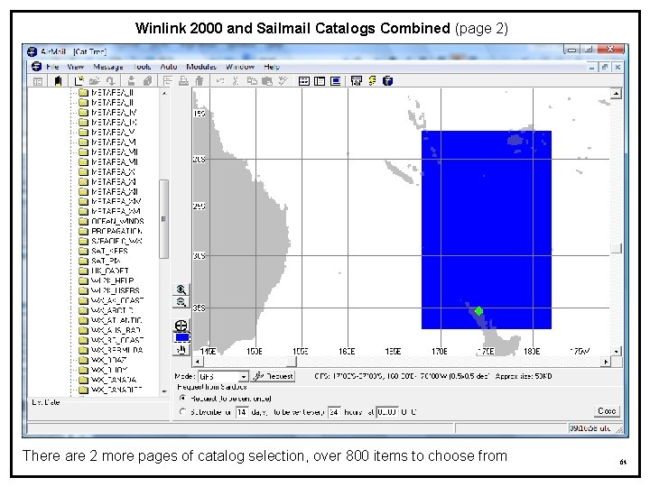Viewport: 650px width, 487px height.
Task: Open the terminal window toolbar icon
Action: pos(356,81)
